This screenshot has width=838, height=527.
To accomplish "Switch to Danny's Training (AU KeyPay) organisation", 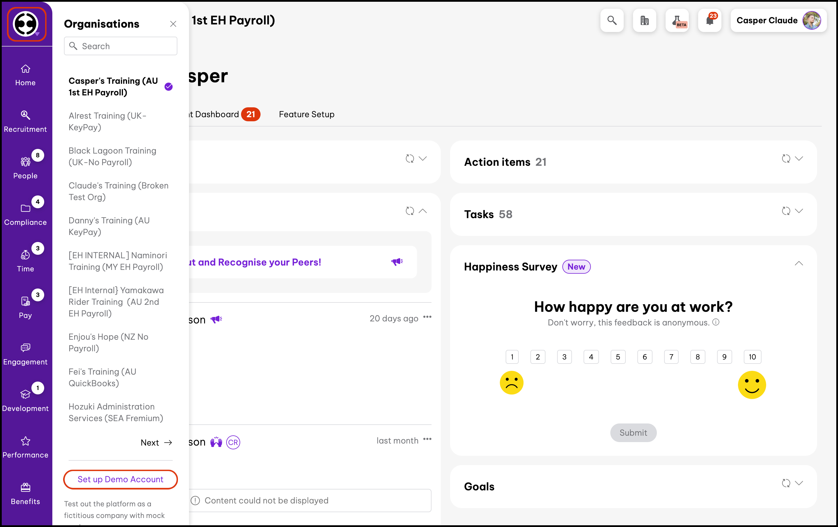I will click(109, 226).
